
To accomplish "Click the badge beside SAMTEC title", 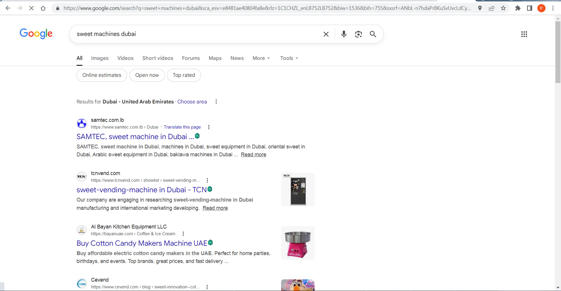I will coord(197,136).
